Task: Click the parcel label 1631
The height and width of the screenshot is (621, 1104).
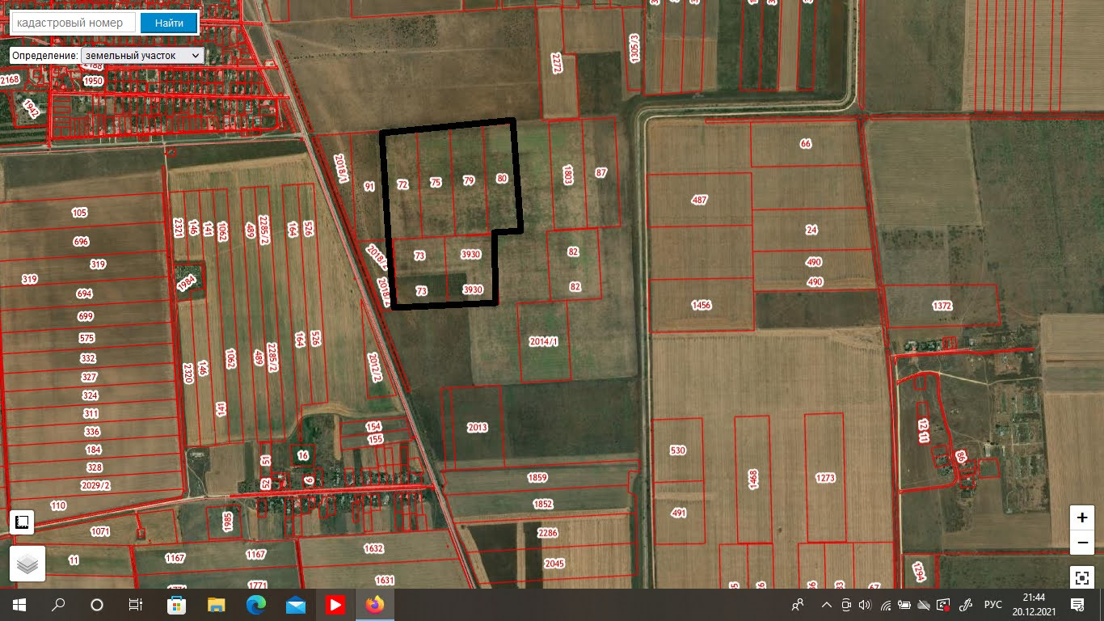Action: click(x=385, y=580)
